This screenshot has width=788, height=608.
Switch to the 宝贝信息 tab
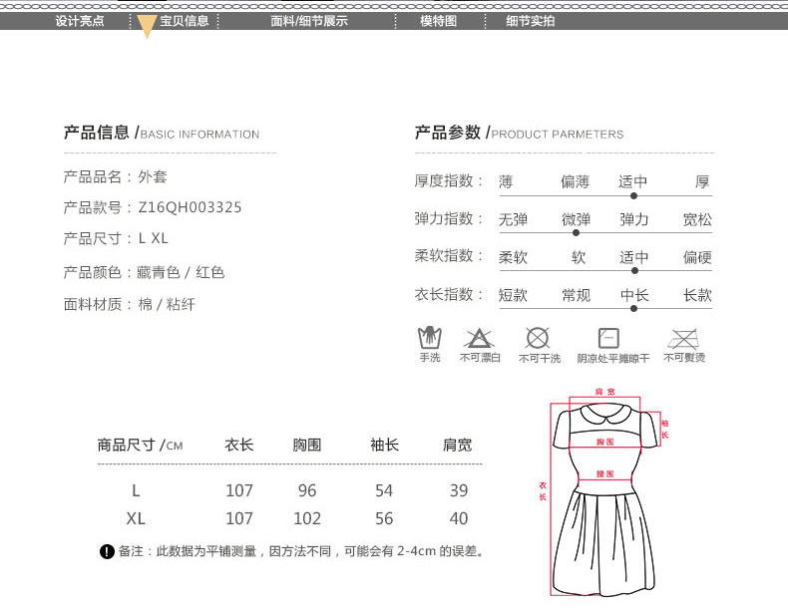[x=185, y=21]
